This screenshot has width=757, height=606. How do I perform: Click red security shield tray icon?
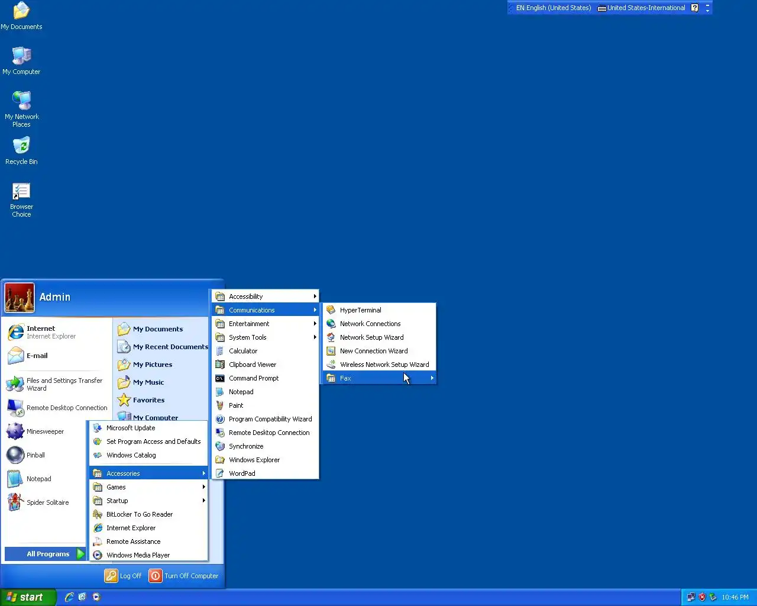tap(702, 597)
